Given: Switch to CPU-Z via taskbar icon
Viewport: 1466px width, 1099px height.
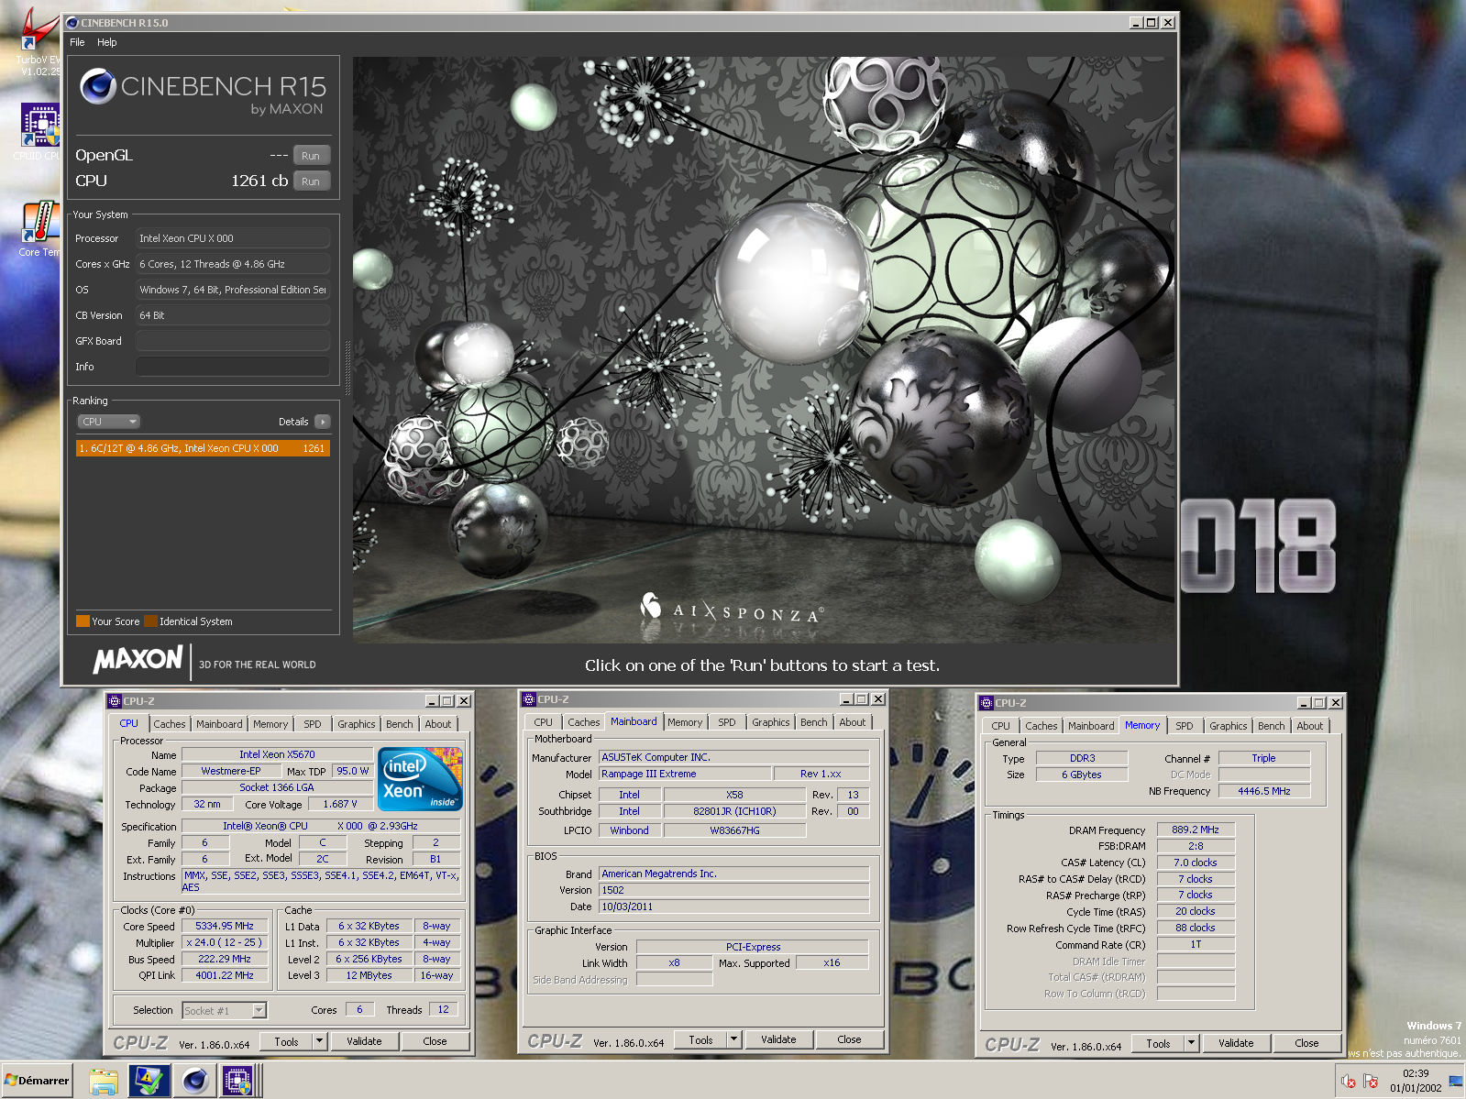Looking at the screenshot, I should pyautogui.click(x=237, y=1082).
